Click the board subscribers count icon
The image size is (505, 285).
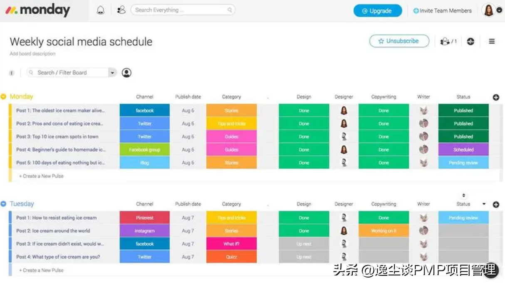[x=448, y=41]
